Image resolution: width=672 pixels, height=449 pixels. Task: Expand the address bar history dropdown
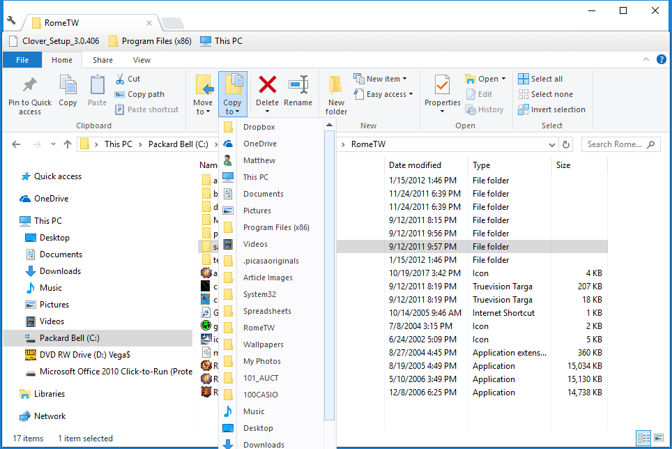(x=551, y=145)
